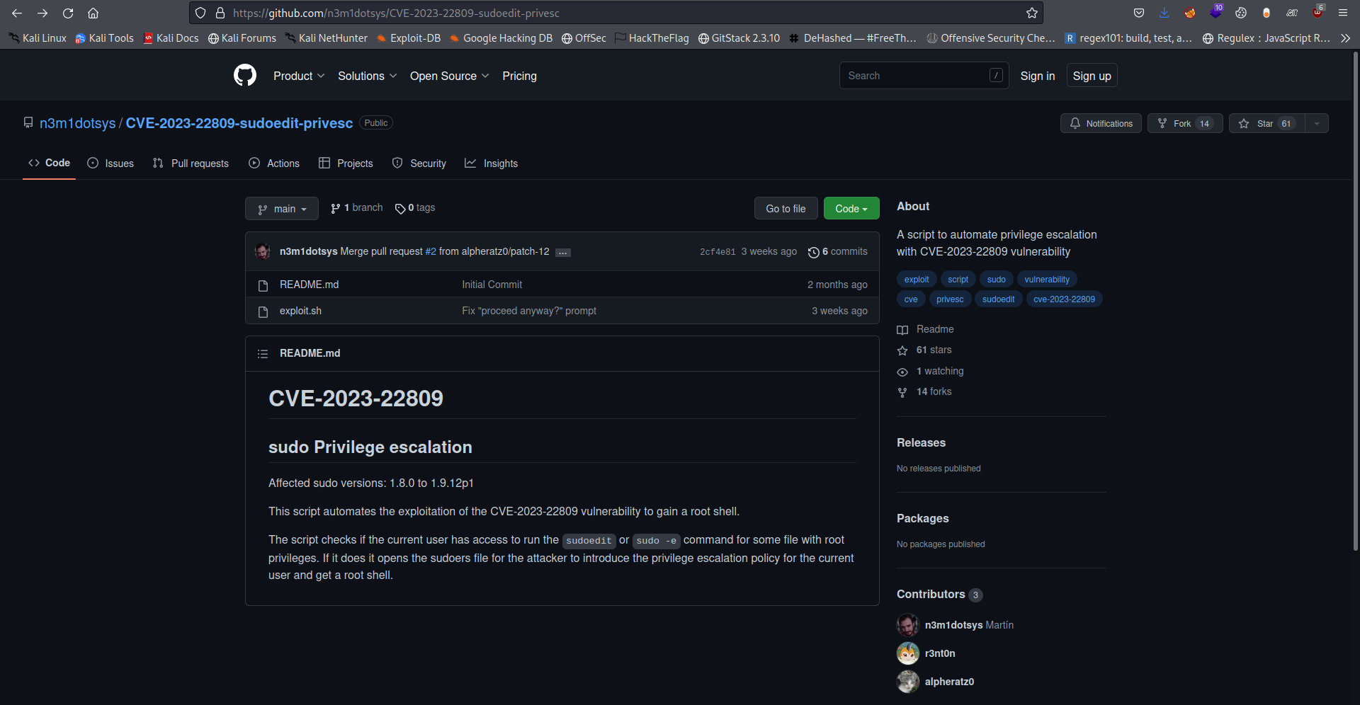The width and height of the screenshot is (1360, 705).
Task: Open the Actions tab
Action: click(274, 164)
